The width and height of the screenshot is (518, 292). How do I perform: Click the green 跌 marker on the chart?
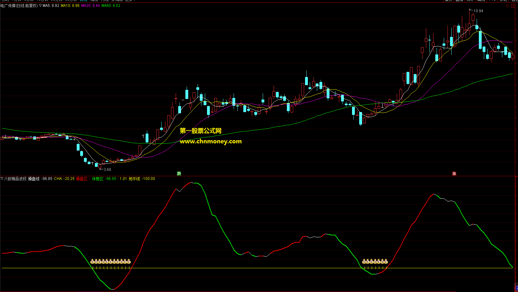(179, 173)
